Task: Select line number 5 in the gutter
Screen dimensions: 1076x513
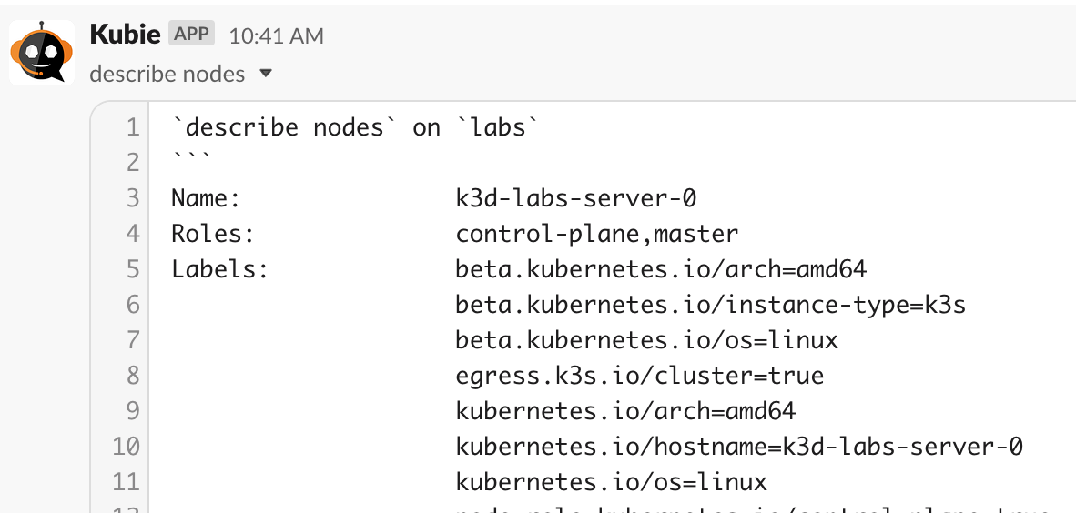Action: point(132,269)
